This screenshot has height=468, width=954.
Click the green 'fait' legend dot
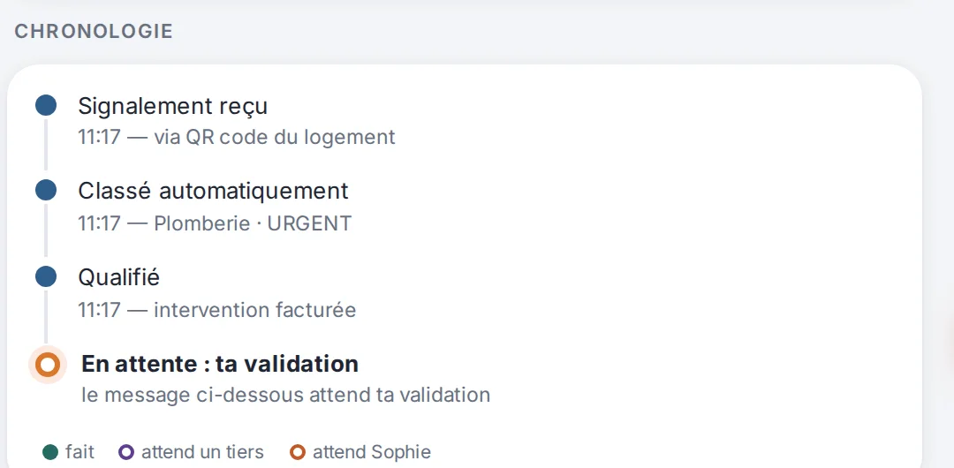(50, 452)
